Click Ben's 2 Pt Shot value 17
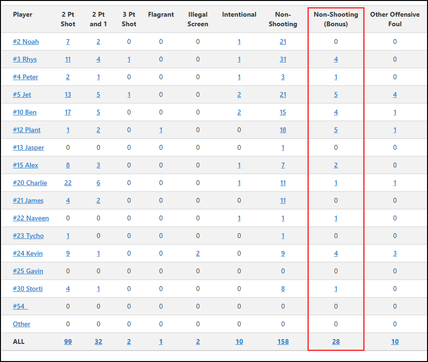Screen dimensions: 428x362 [68, 112]
